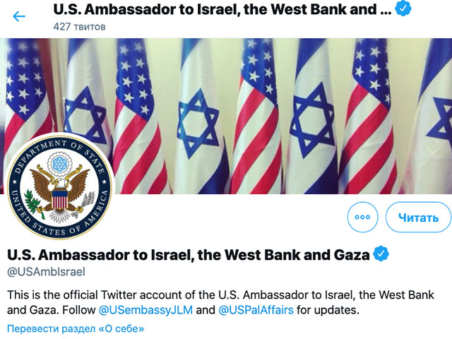Click verified badge next to header title

pyautogui.click(x=403, y=8)
